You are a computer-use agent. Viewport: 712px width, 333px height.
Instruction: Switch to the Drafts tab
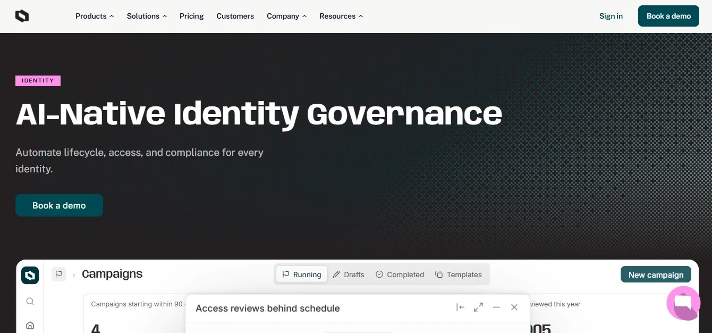coord(349,274)
